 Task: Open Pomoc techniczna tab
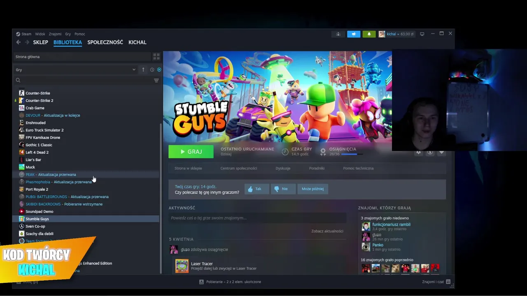tap(358, 168)
